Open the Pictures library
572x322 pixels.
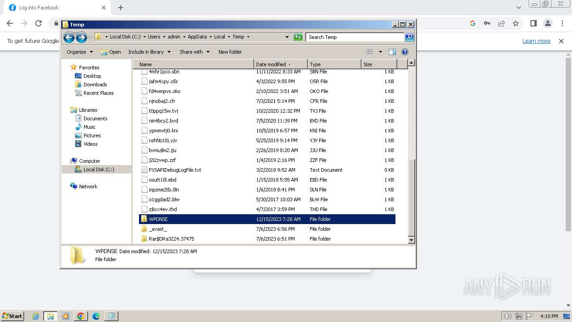[92, 136]
